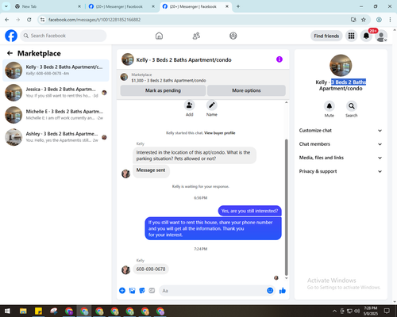
Task: Open large Kelly listing photo in sidebar
Action: pyautogui.click(x=341, y=66)
